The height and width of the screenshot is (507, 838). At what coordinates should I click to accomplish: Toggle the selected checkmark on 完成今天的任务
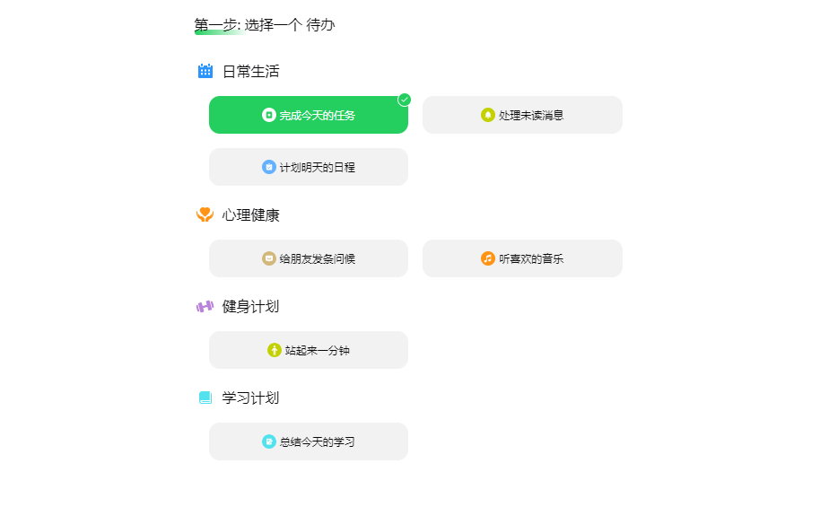tap(405, 100)
